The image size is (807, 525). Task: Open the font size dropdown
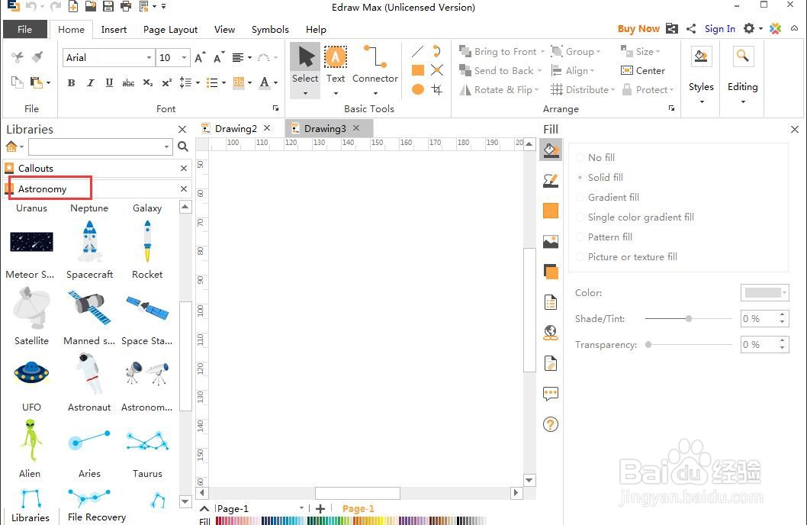(x=184, y=58)
